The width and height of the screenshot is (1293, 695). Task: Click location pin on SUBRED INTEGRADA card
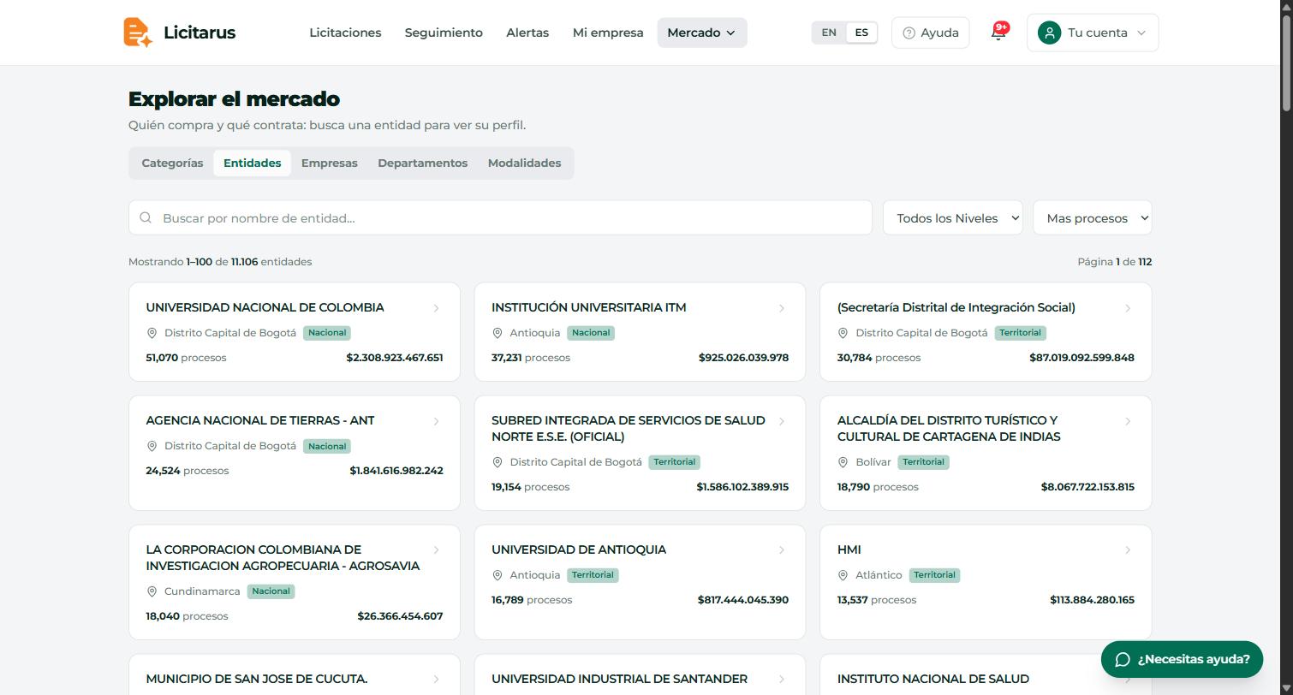(498, 462)
